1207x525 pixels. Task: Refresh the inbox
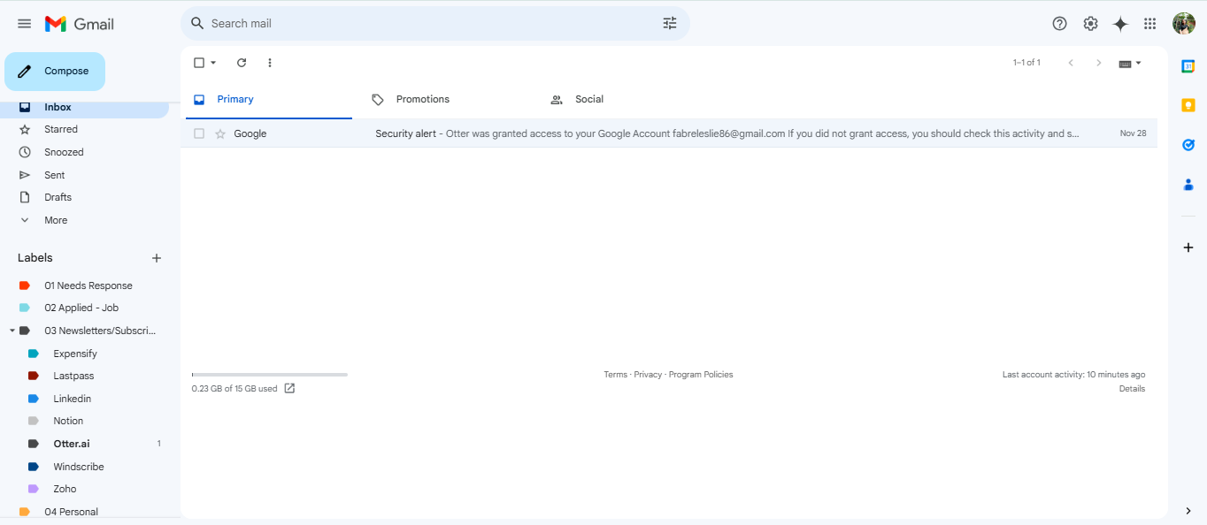click(x=242, y=63)
